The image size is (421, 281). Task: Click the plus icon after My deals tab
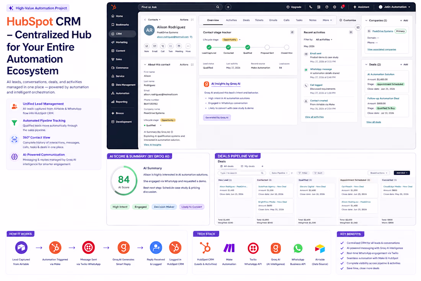coord(262,166)
